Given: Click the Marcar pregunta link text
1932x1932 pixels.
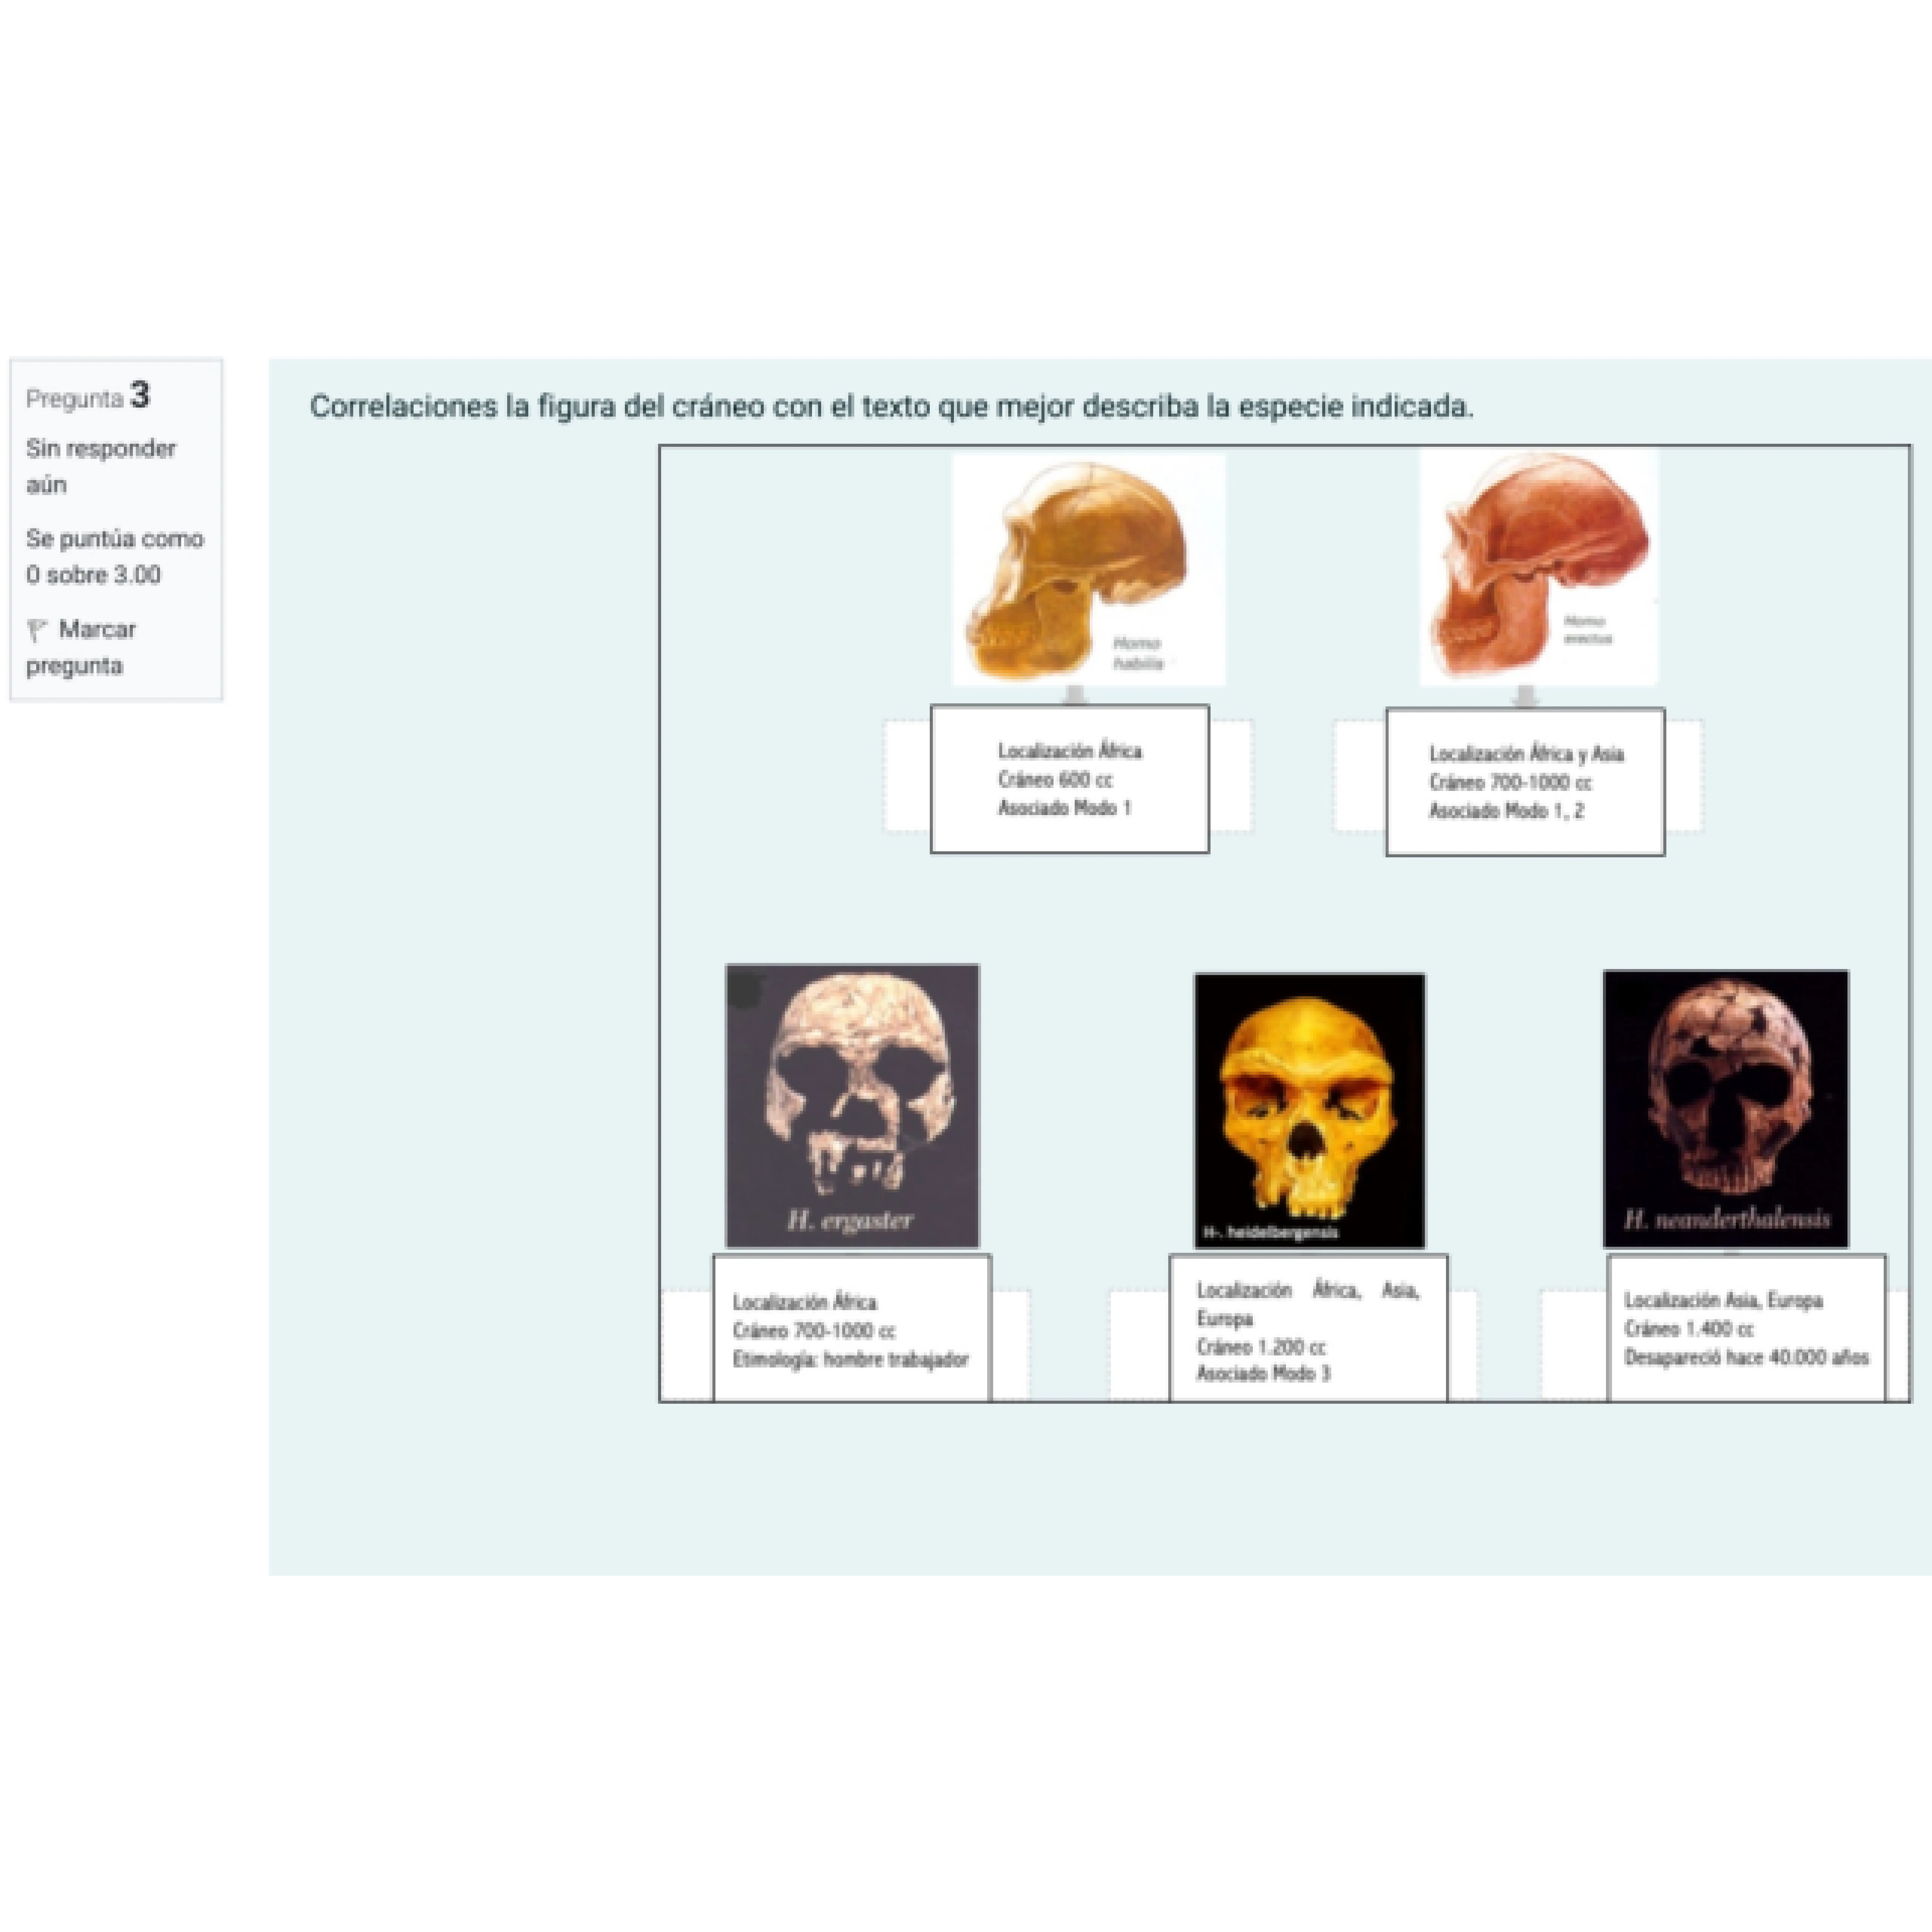Looking at the screenshot, I should [x=96, y=630].
